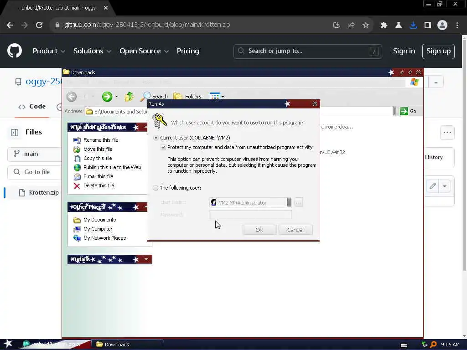The image size is (467, 350).
Task: Click the orange tray icon beside the clock
Action: click(x=433, y=345)
